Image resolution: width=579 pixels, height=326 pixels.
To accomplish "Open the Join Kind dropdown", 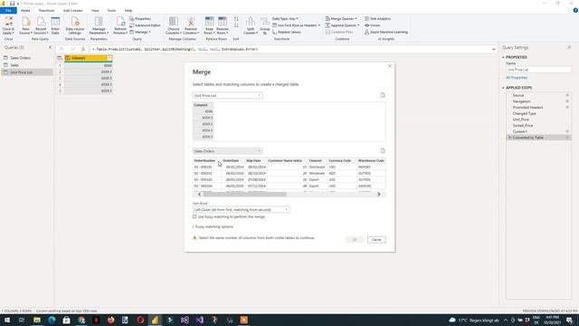I will coord(241,209).
